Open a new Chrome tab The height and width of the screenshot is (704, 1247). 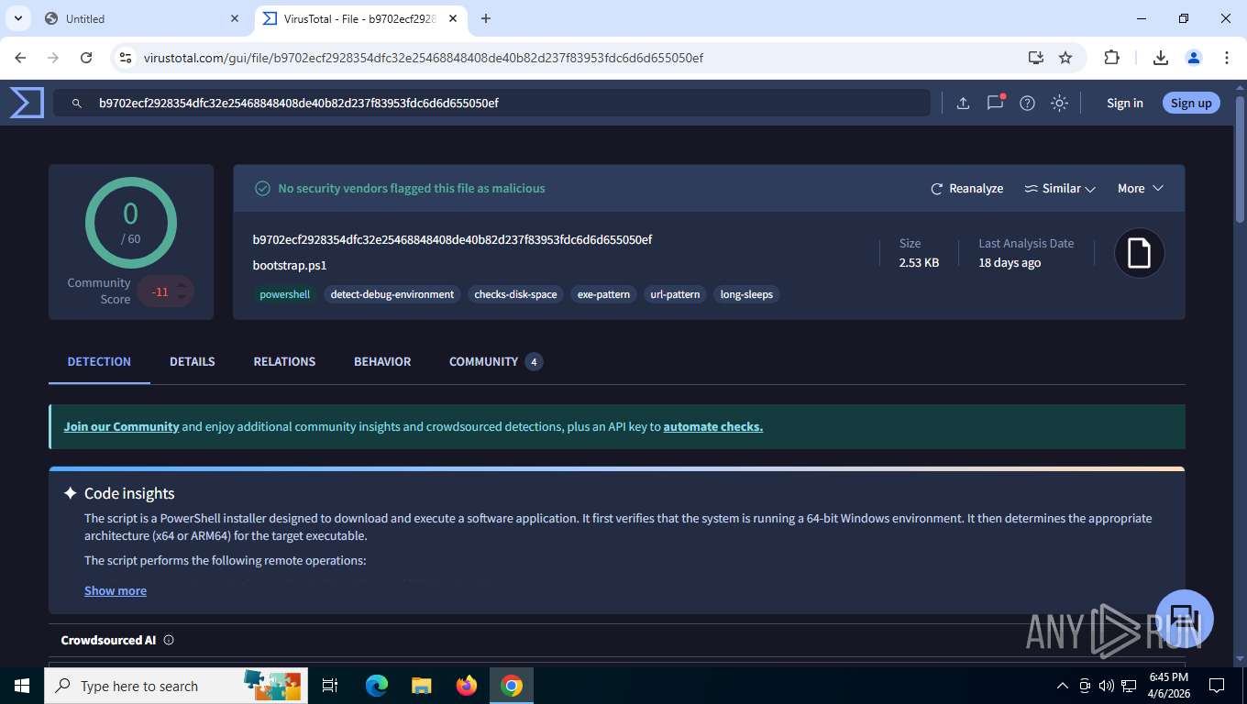(x=486, y=18)
